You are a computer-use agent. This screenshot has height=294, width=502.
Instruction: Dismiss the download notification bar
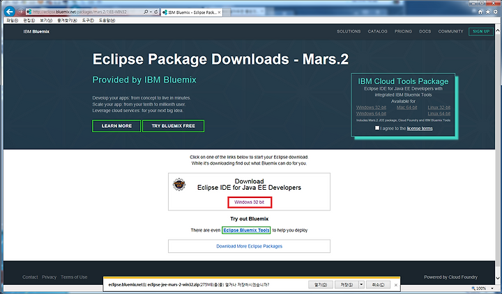[396, 285]
